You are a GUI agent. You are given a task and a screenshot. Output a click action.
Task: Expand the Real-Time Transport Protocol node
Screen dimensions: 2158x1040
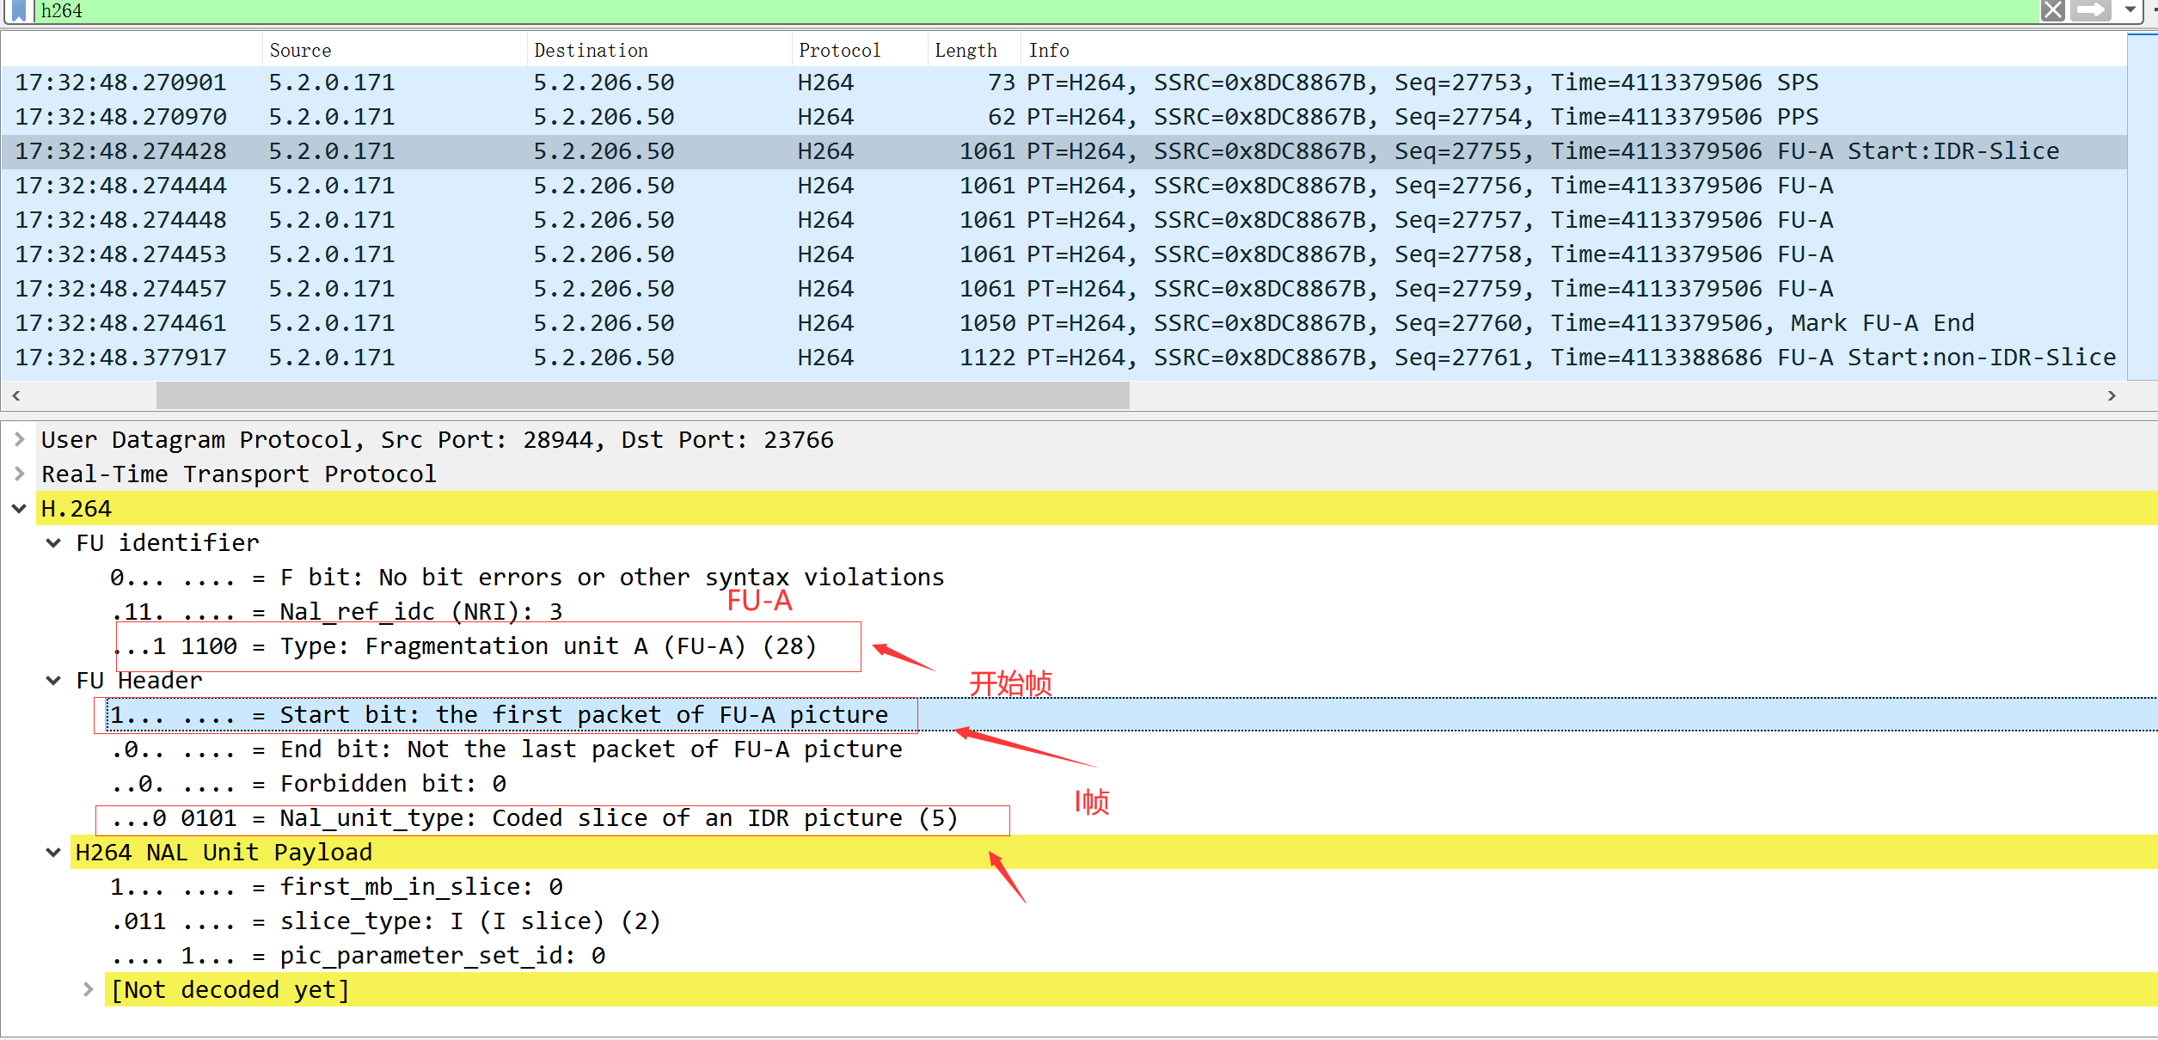click(x=19, y=474)
